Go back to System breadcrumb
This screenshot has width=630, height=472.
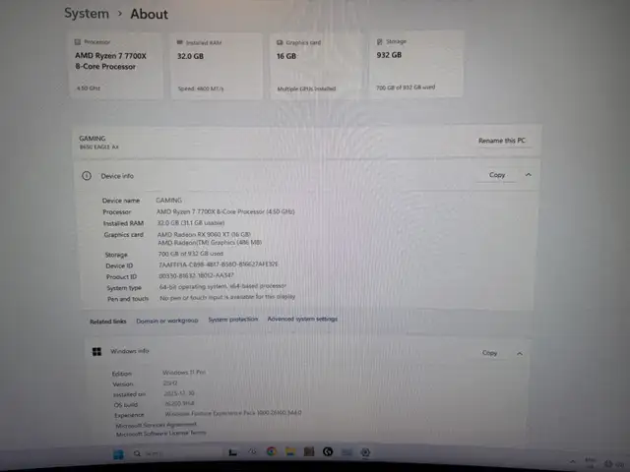(87, 13)
